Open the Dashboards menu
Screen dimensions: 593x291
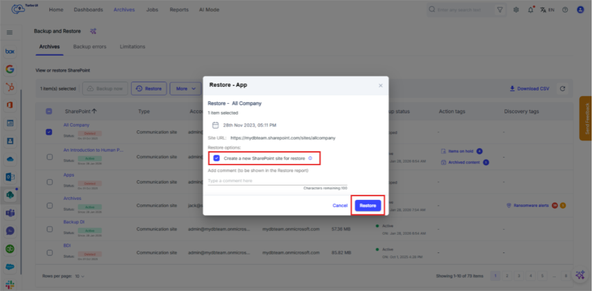pyautogui.click(x=88, y=10)
